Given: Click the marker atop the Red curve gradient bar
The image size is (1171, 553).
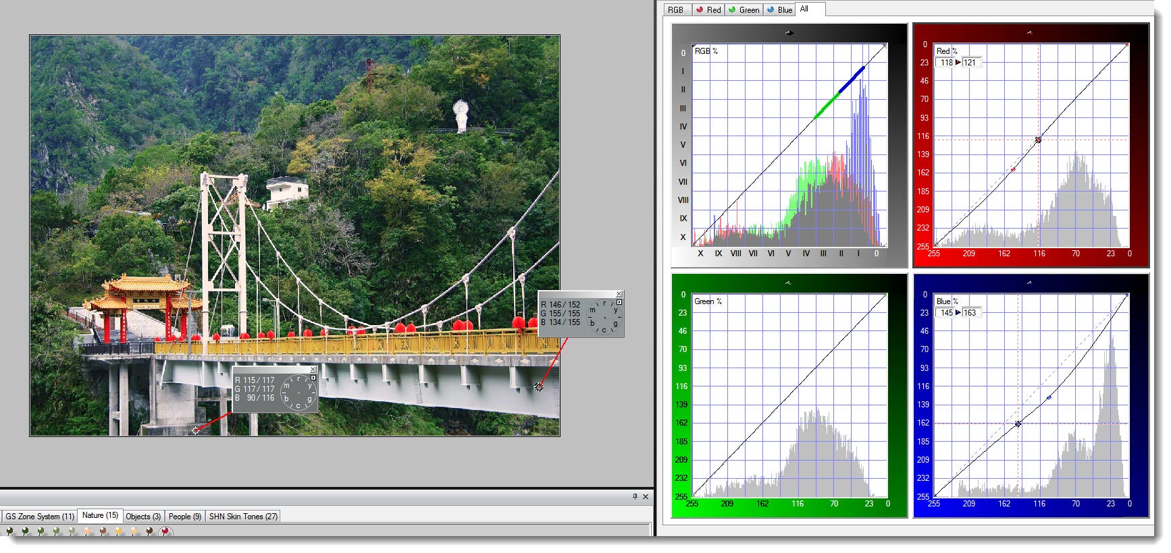Looking at the screenshot, I should (x=1029, y=32).
